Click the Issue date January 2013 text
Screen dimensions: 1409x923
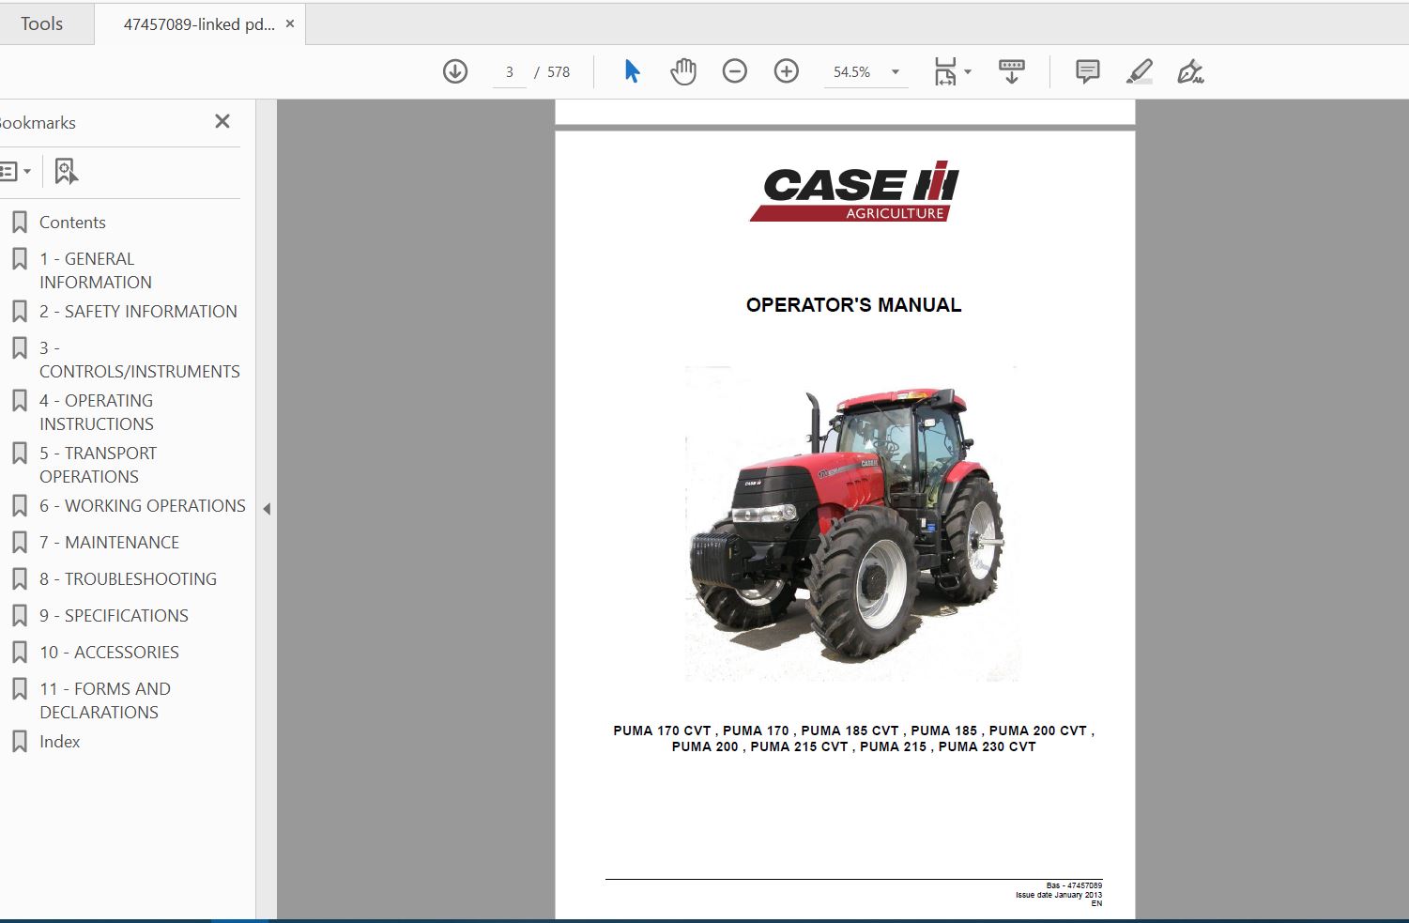[1058, 895]
